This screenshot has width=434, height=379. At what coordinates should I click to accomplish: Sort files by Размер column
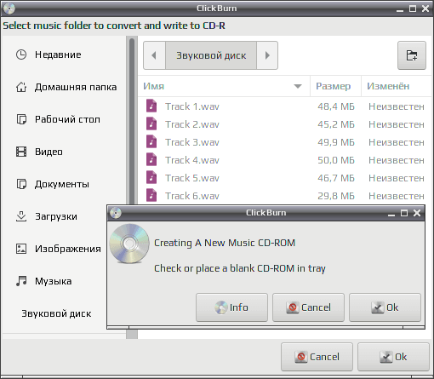[335, 86]
